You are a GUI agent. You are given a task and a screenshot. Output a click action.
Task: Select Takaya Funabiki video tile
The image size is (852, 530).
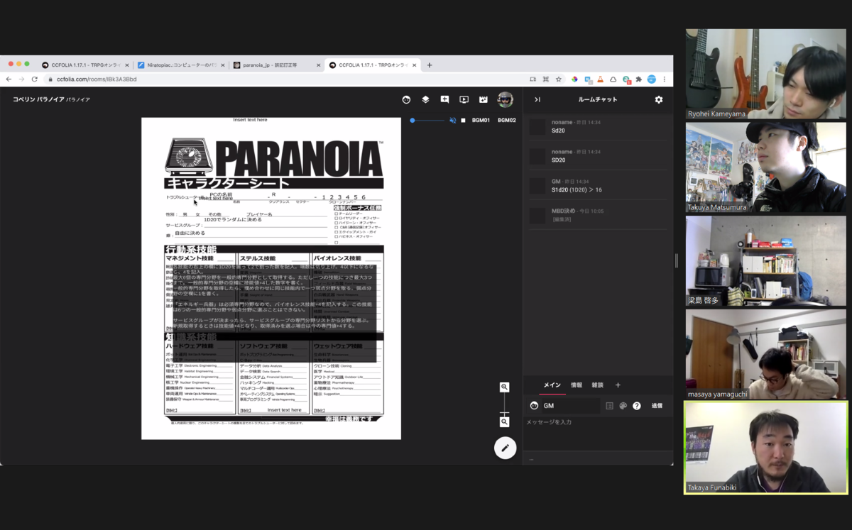[x=766, y=448]
